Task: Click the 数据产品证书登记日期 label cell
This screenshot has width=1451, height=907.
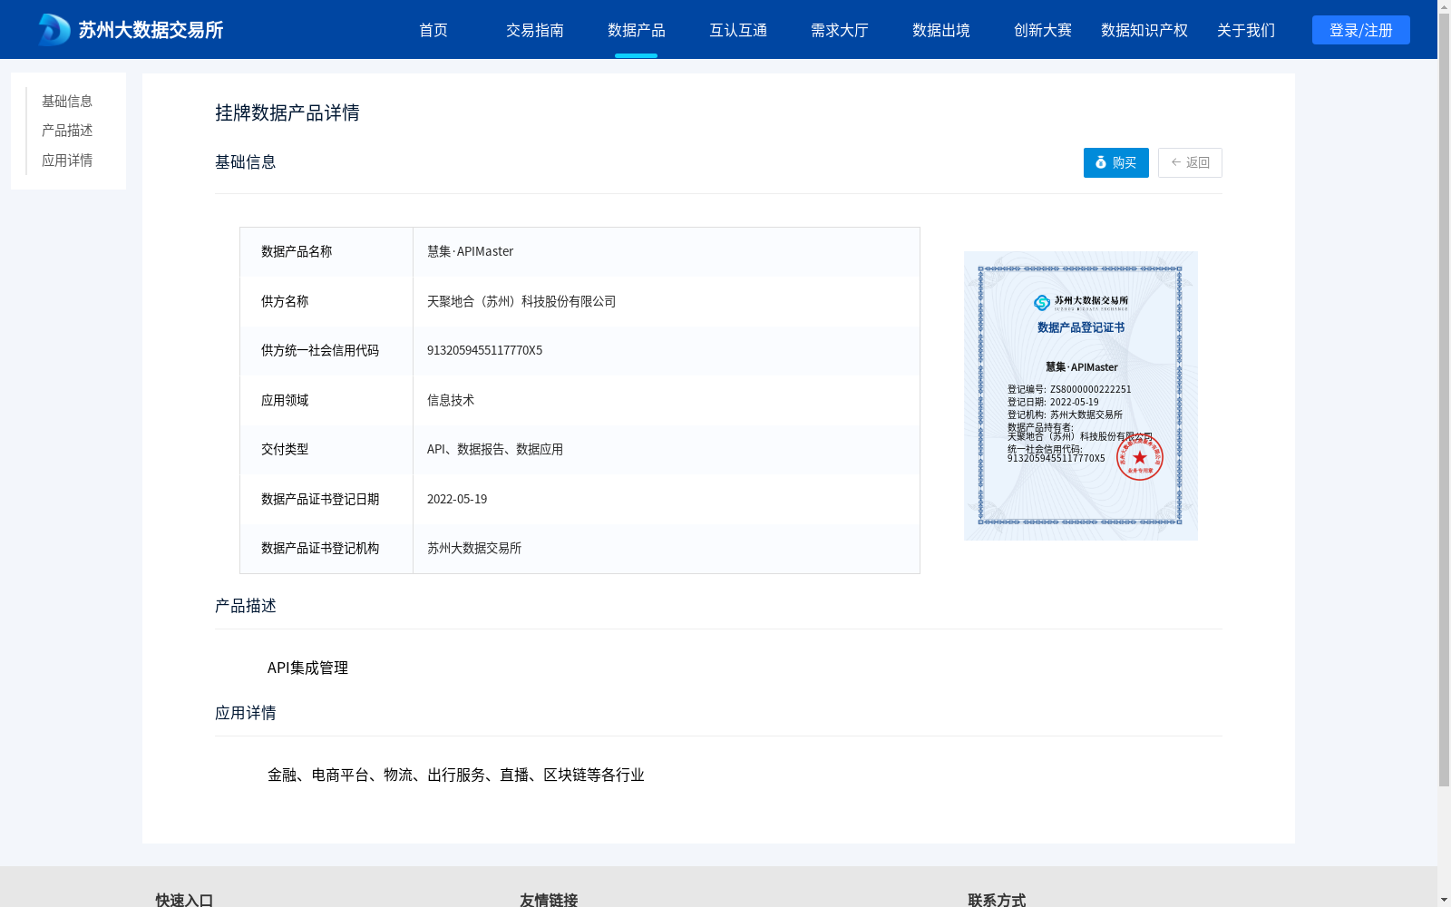Action: click(x=326, y=499)
